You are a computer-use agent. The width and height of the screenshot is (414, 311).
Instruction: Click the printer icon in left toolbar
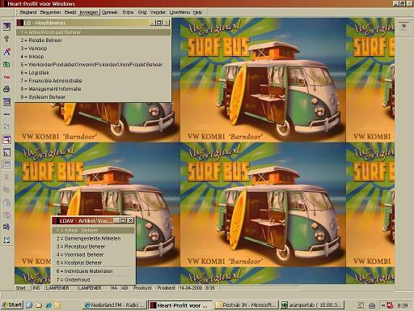point(6,89)
